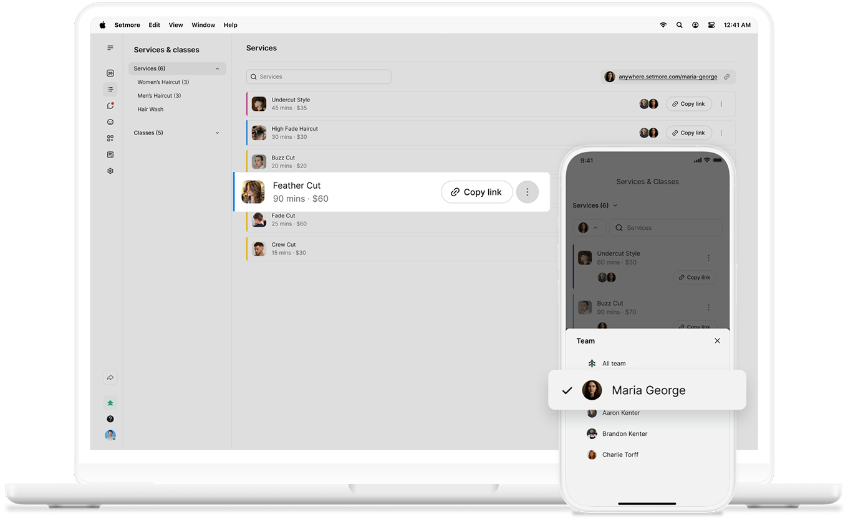Screen dimensions: 848x523
Task: Open Control Center in the menu bar
Action: click(711, 25)
